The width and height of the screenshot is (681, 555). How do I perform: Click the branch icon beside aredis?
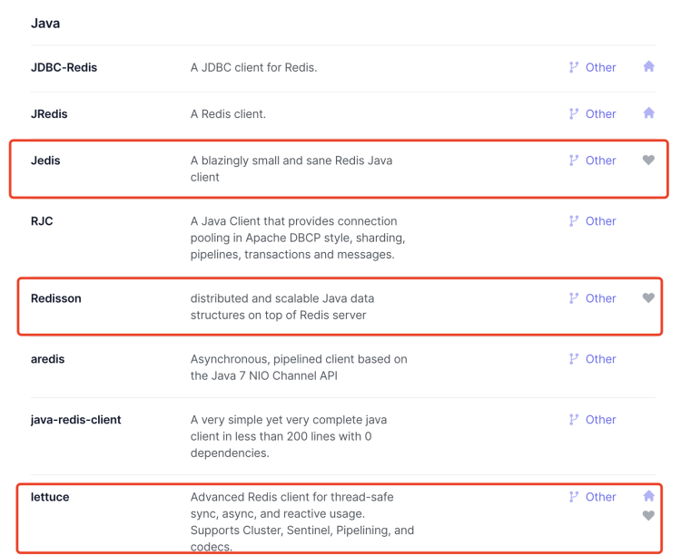point(574,359)
